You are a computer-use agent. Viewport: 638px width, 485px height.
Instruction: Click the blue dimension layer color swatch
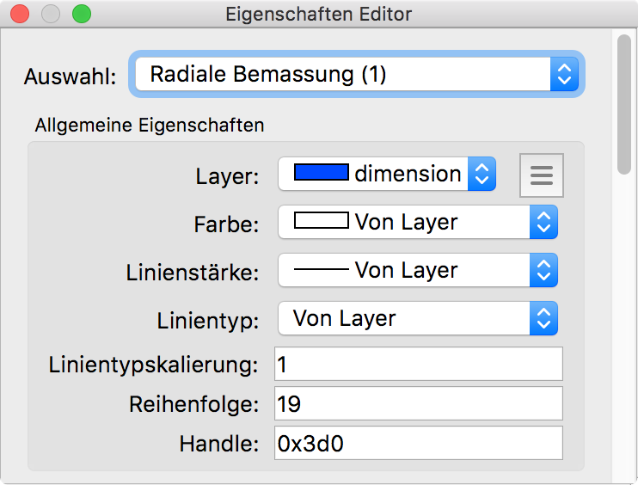pos(321,174)
